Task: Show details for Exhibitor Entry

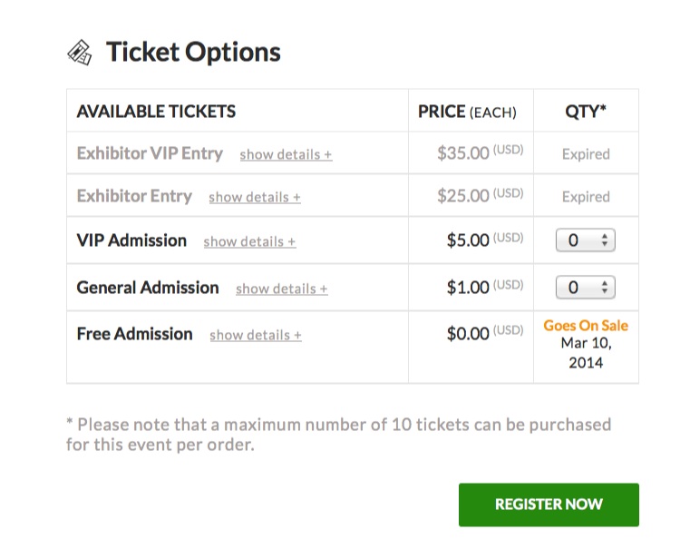Action: tap(254, 198)
